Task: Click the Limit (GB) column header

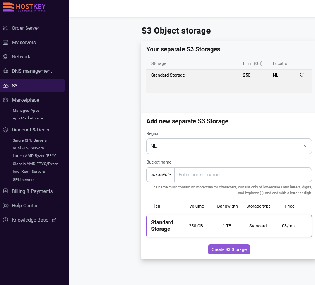Action: (253, 63)
